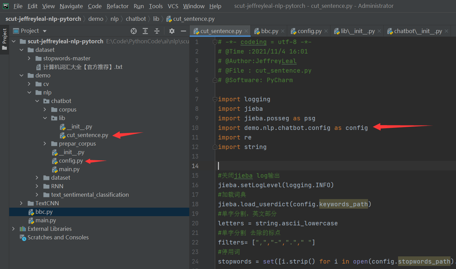Image resolution: width=456 pixels, height=269 pixels.
Task: Open the File menu
Action: tap(18, 6)
